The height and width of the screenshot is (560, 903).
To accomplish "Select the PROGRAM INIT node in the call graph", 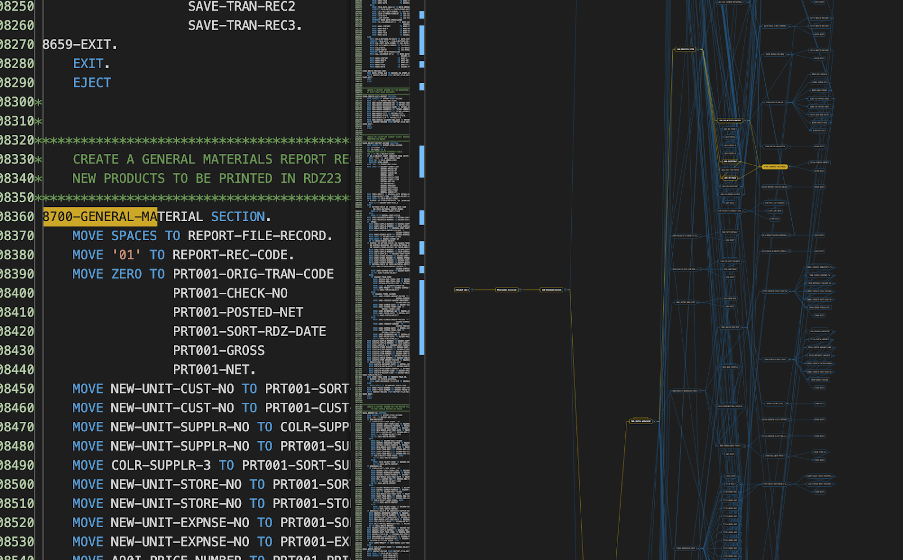I will (x=463, y=290).
